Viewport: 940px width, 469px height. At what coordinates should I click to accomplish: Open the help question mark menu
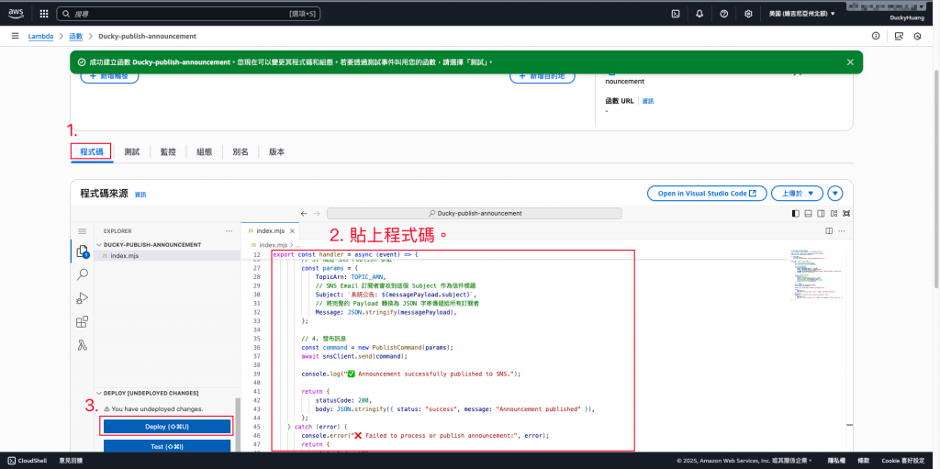click(x=723, y=13)
